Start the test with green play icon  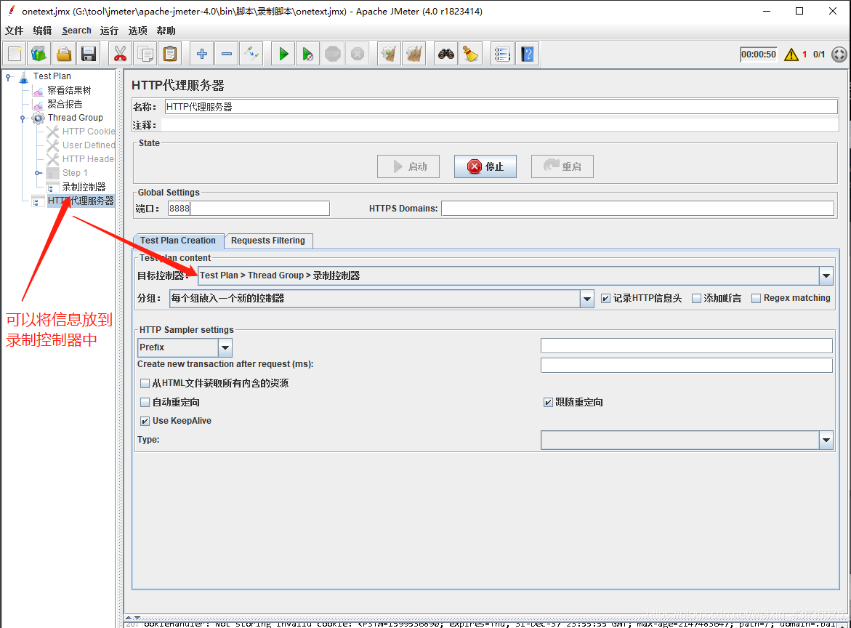283,54
